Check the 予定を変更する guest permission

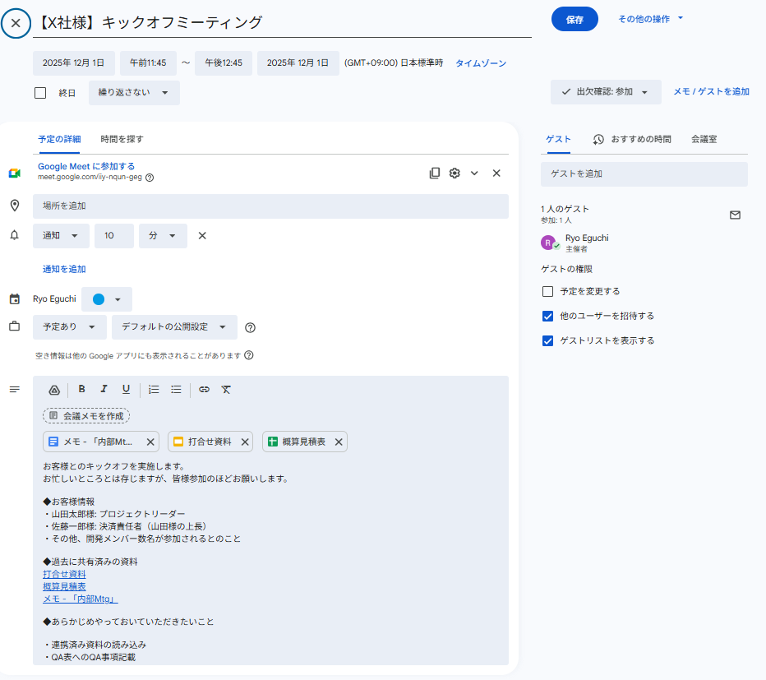coord(548,291)
